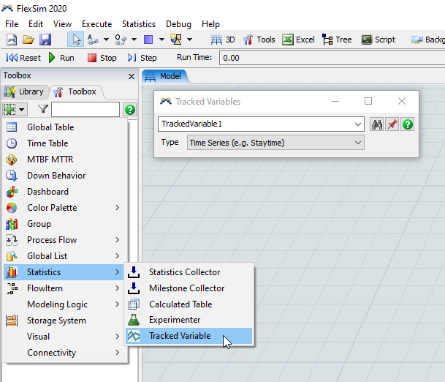Switch to the Toolbox tab
Image resolution: width=445 pixels, height=382 pixels.
pos(76,91)
